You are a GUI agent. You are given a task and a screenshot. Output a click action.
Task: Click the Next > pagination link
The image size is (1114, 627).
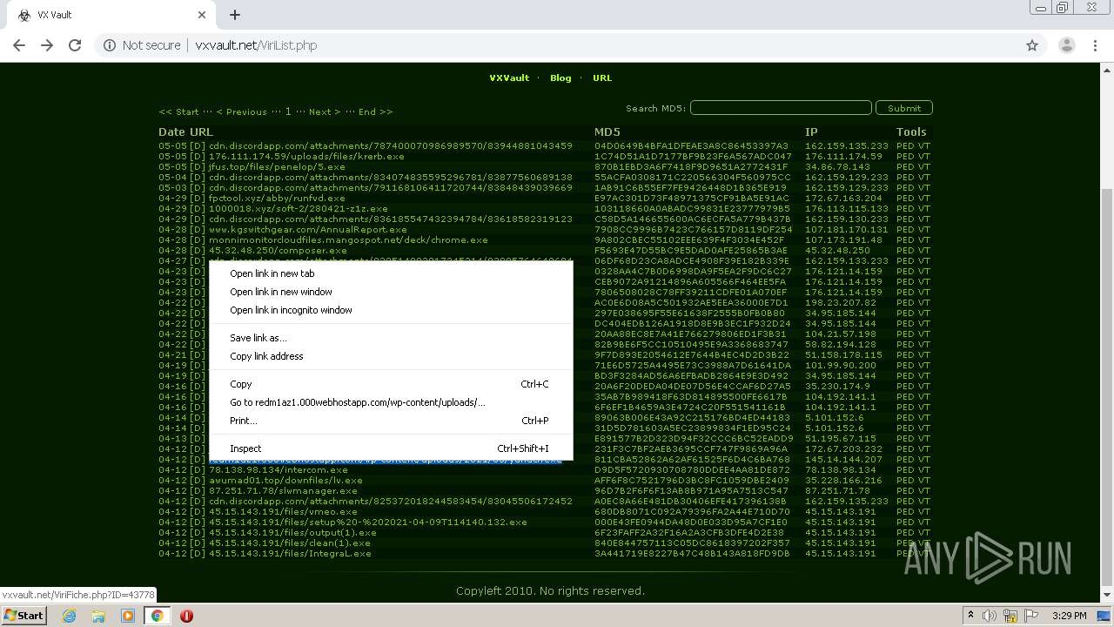click(325, 111)
